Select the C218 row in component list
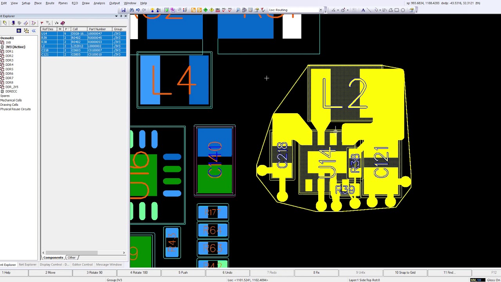501x282 pixels. 83,50
